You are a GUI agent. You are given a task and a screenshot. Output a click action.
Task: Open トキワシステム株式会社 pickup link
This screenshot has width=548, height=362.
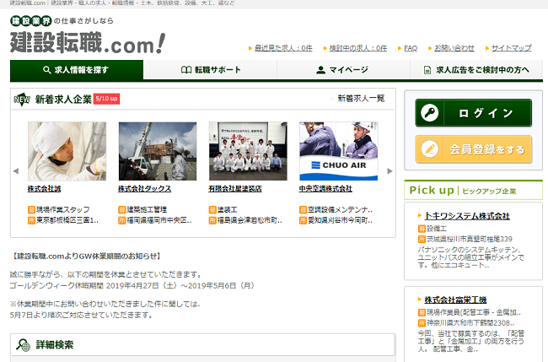(467, 216)
